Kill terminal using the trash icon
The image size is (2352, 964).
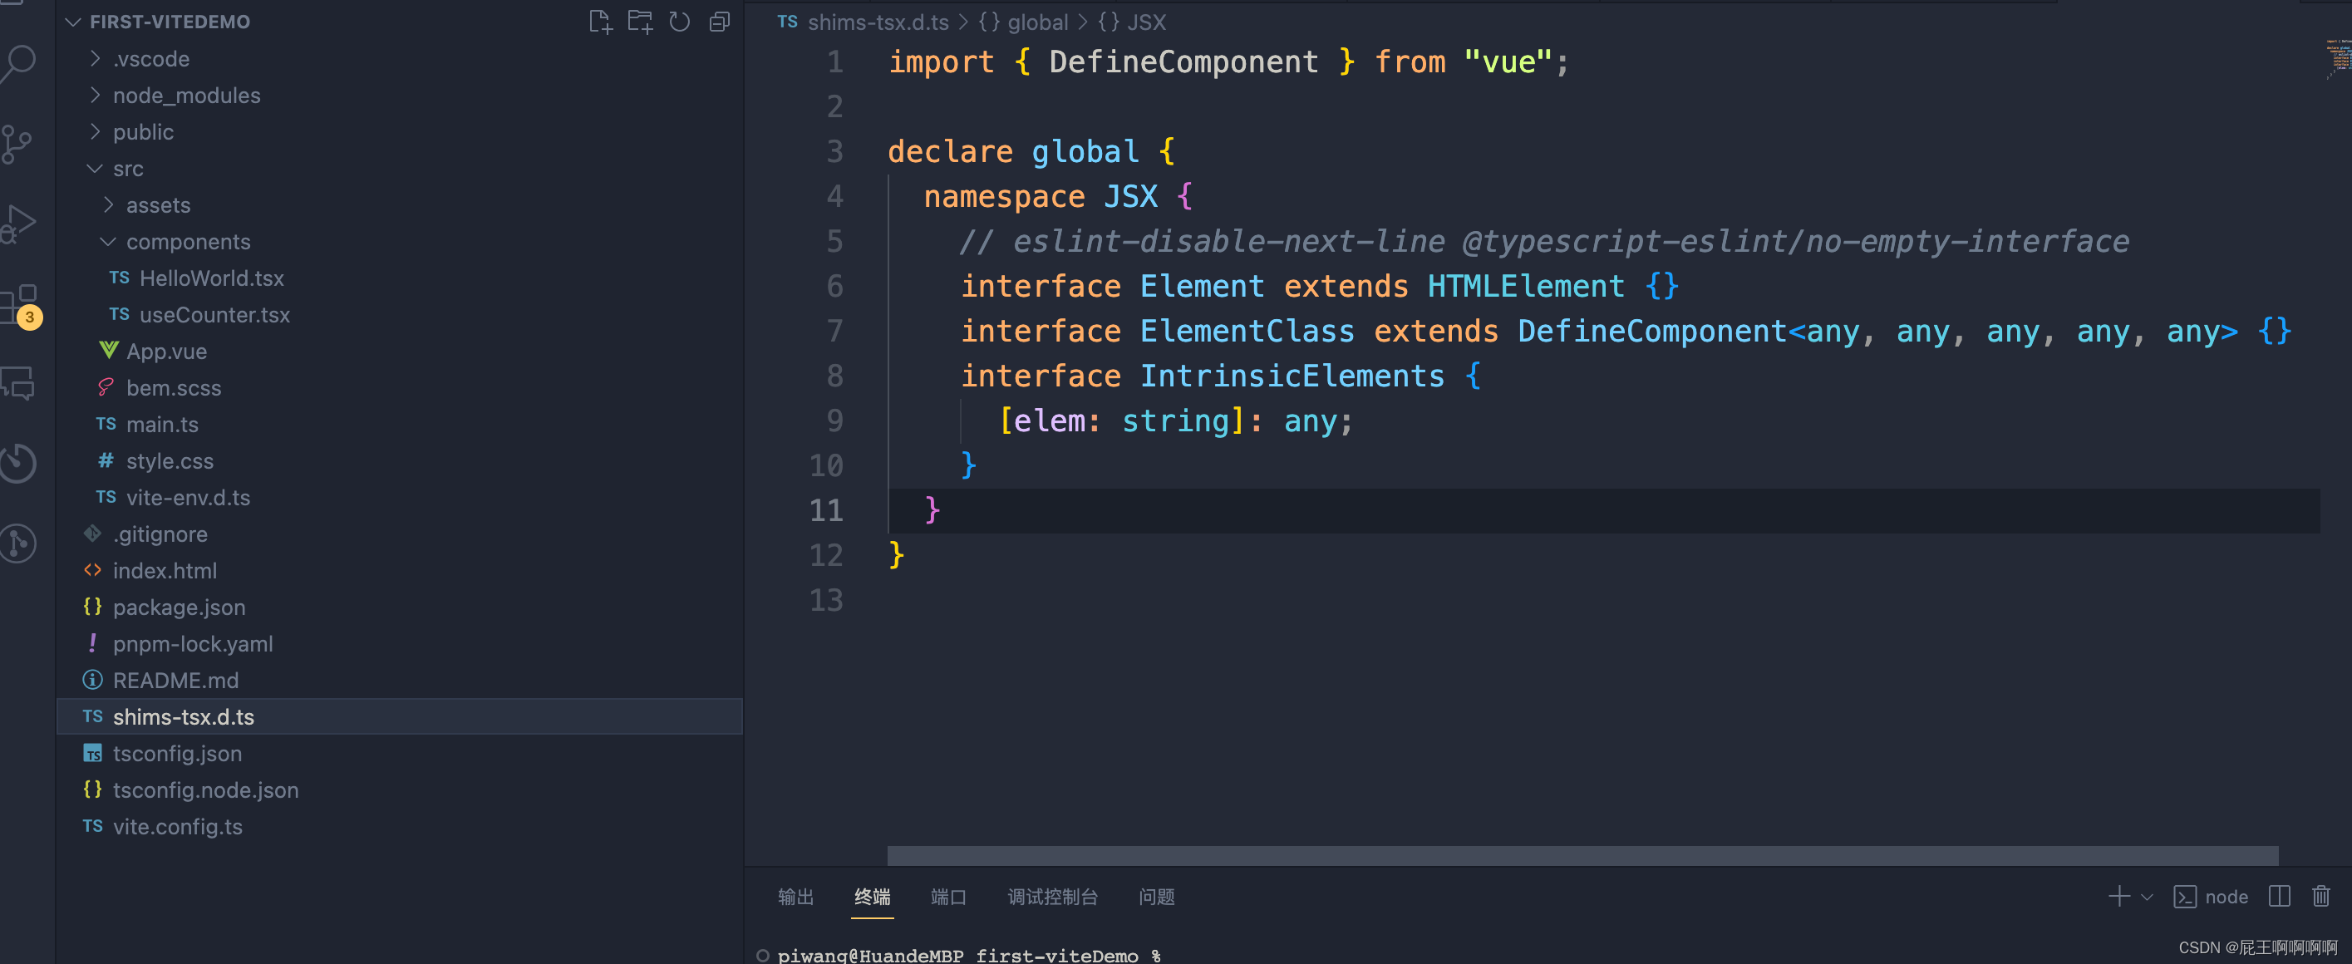coord(2320,897)
